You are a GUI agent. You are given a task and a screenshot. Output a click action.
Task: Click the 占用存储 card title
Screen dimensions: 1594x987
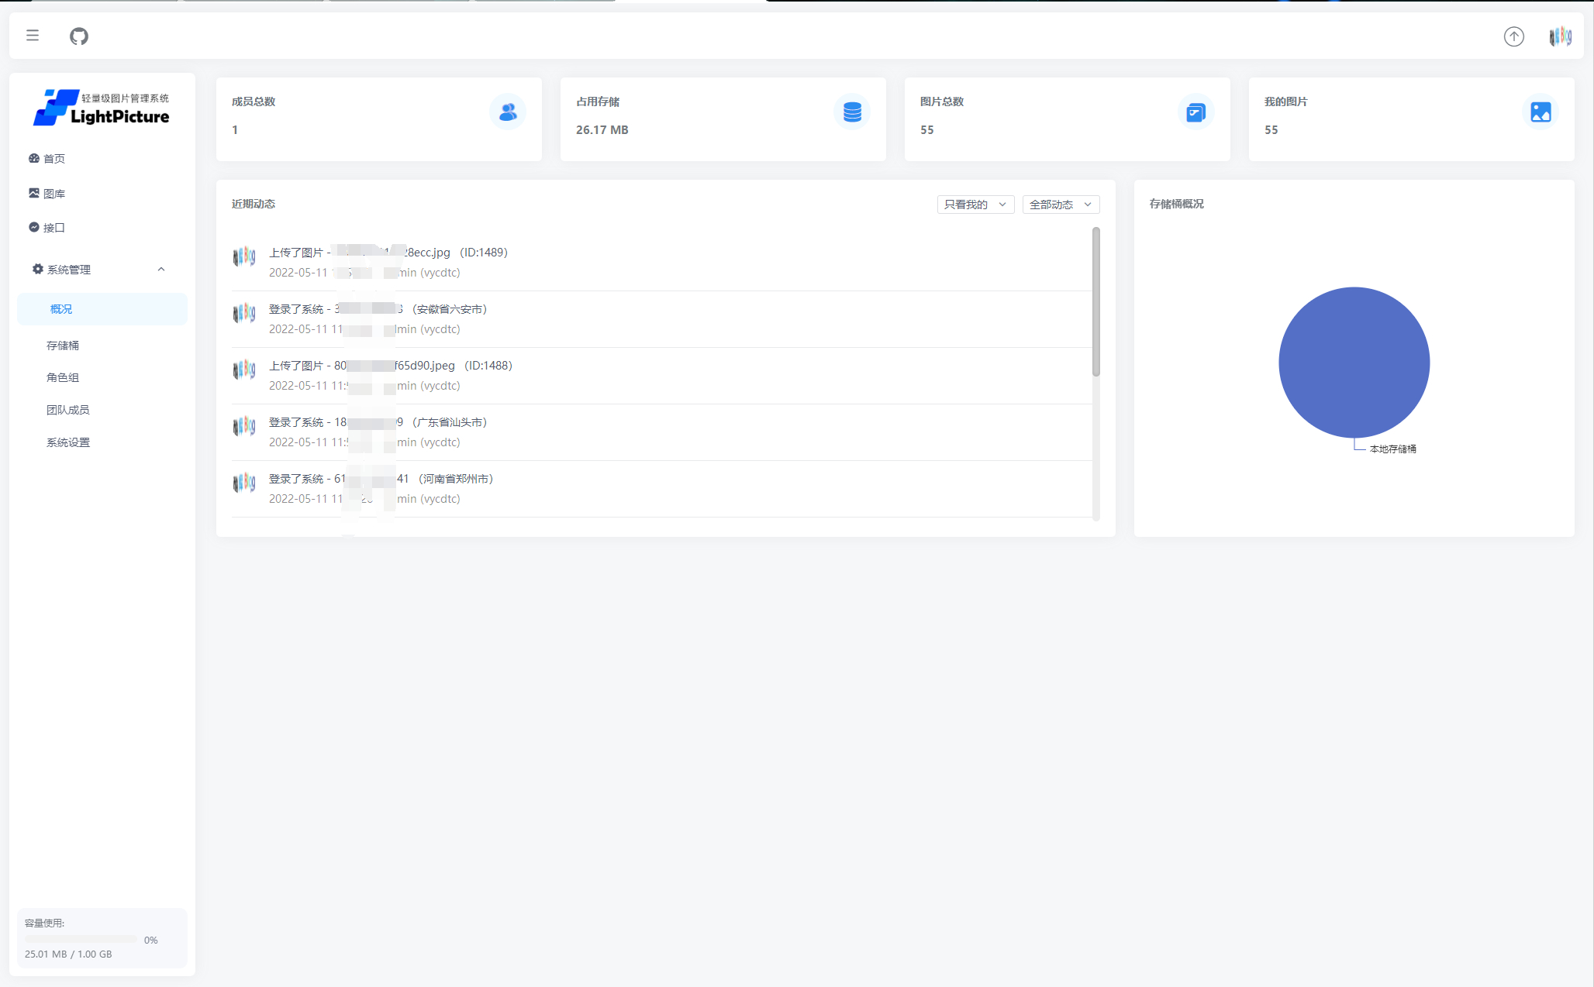[x=598, y=102]
